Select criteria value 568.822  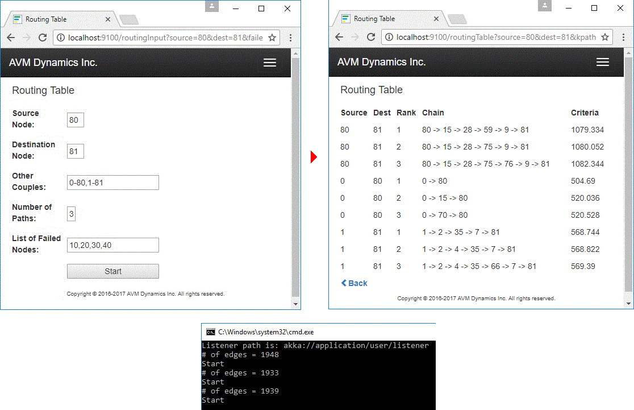(x=585, y=249)
